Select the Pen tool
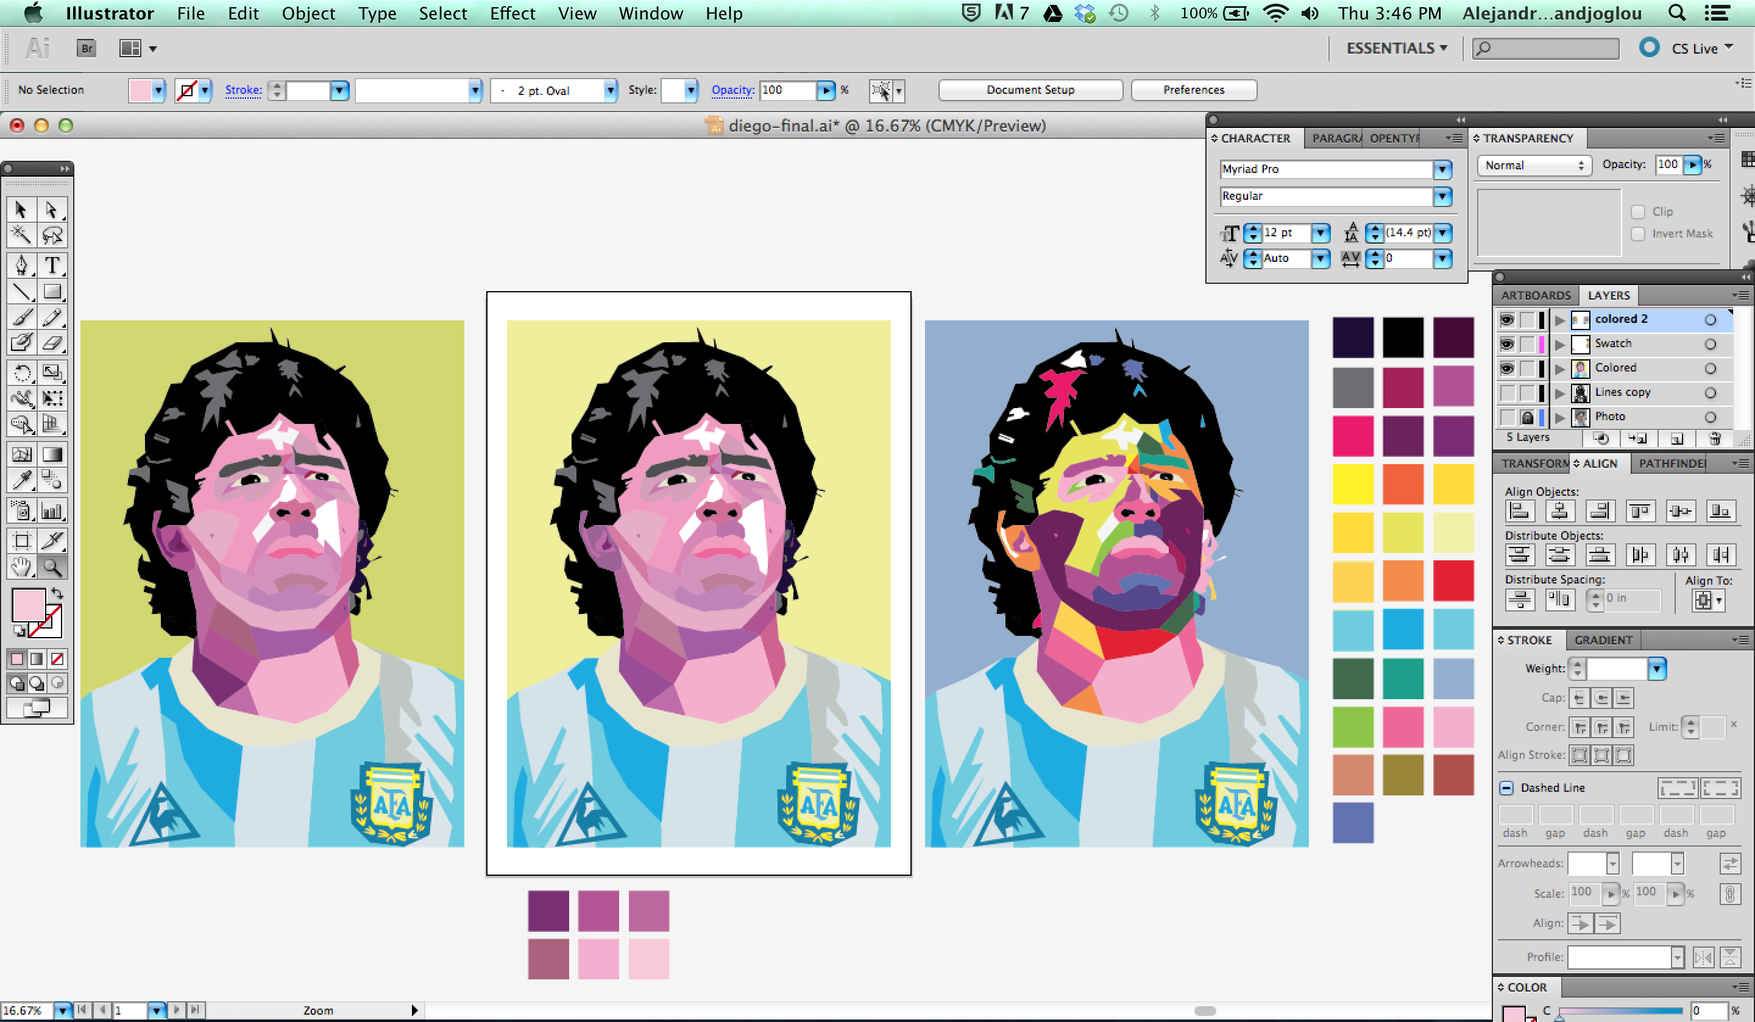 [21, 266]
